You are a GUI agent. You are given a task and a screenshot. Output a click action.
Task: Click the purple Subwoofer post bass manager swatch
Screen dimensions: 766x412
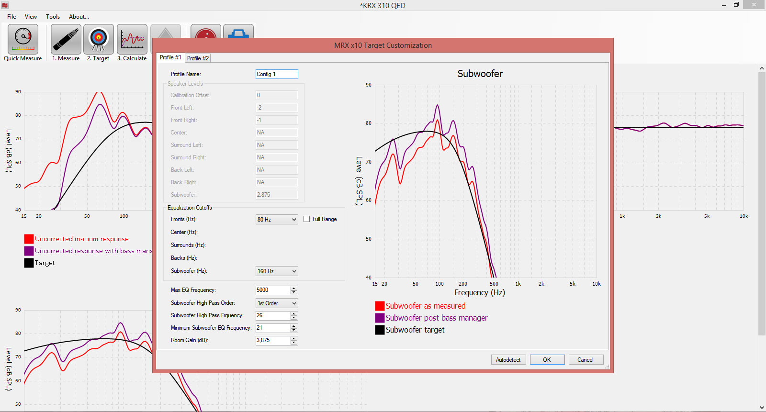(380, 318)
